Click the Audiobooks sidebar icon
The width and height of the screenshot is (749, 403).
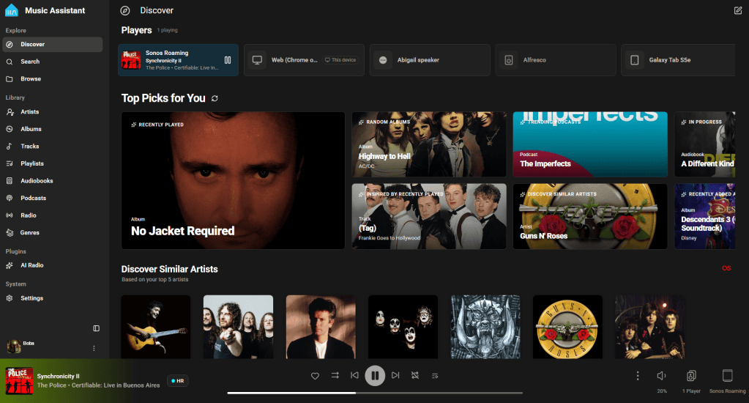tap(10, 181)
